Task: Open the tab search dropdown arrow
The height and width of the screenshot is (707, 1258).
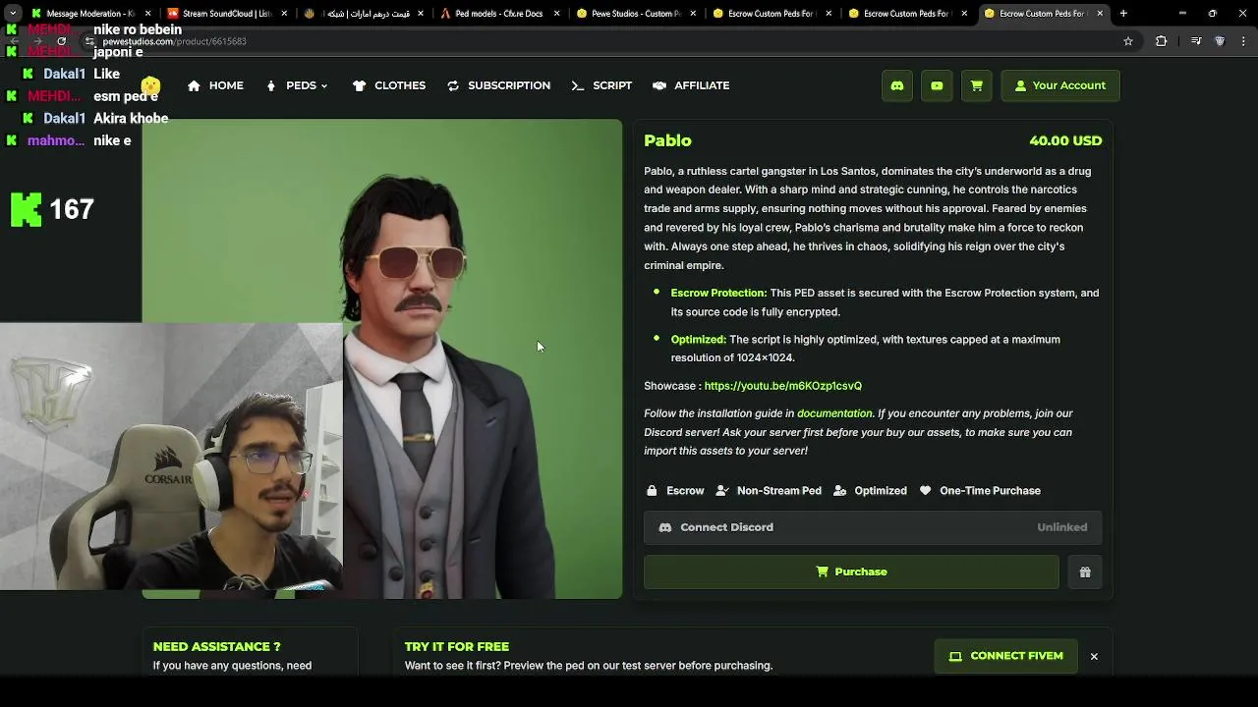Action: coord(12,14)
